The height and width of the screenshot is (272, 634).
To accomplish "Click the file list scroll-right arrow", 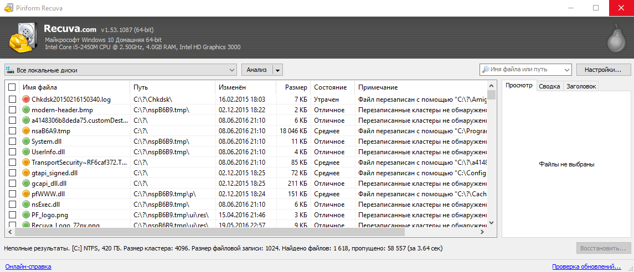I will (482, 232).
